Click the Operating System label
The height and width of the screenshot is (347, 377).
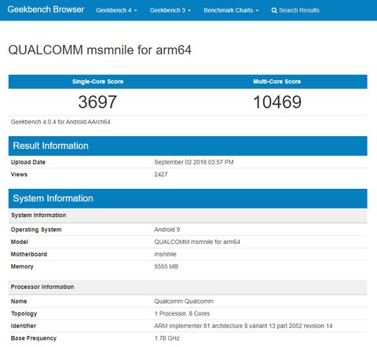36,230
